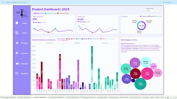Open the Feedback navigation label
The image size is (177, 99).
24,74
